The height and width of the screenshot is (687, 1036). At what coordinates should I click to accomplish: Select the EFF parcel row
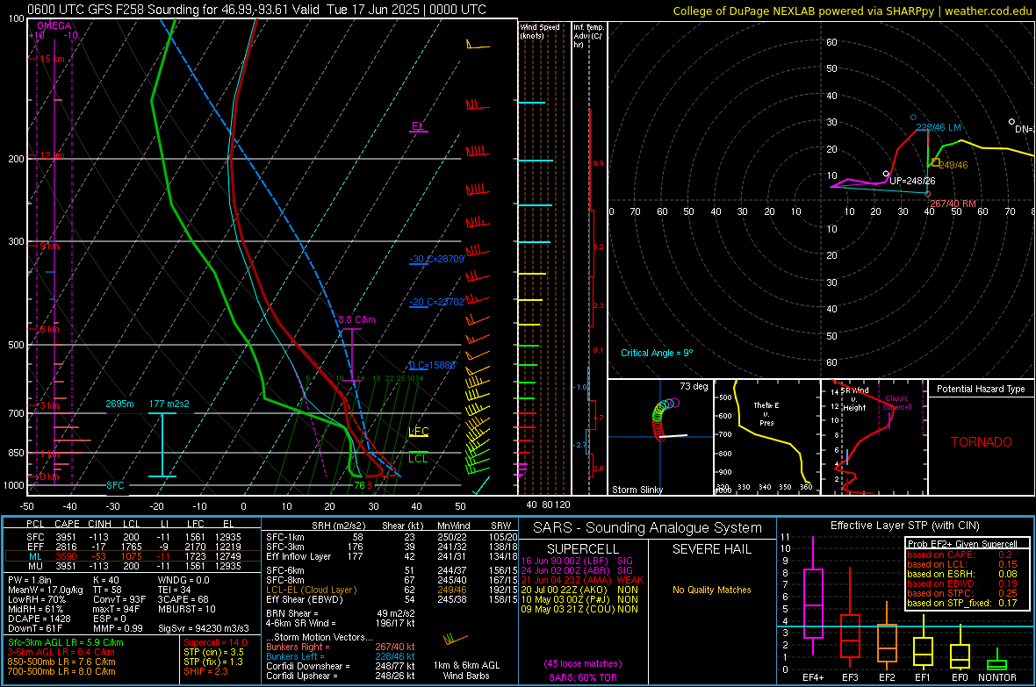tap(132, 547)
